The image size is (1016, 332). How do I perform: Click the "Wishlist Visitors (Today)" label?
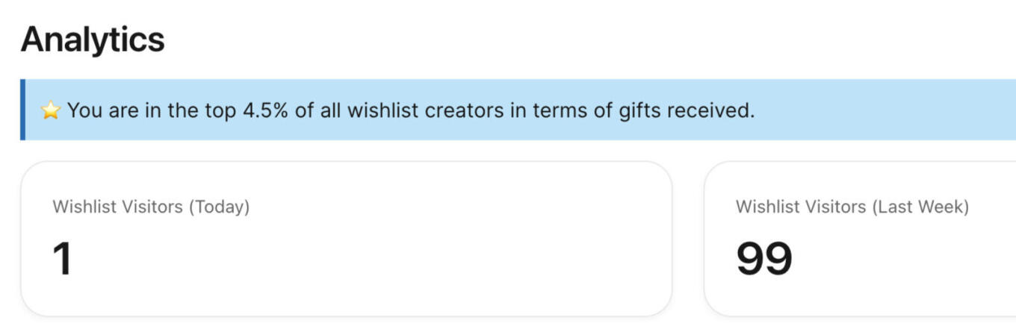point(151,207)
